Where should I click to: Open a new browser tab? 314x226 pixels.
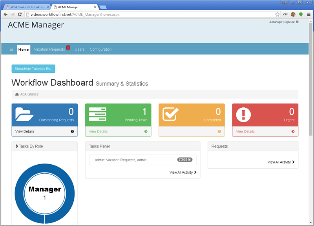click(103, 7)
